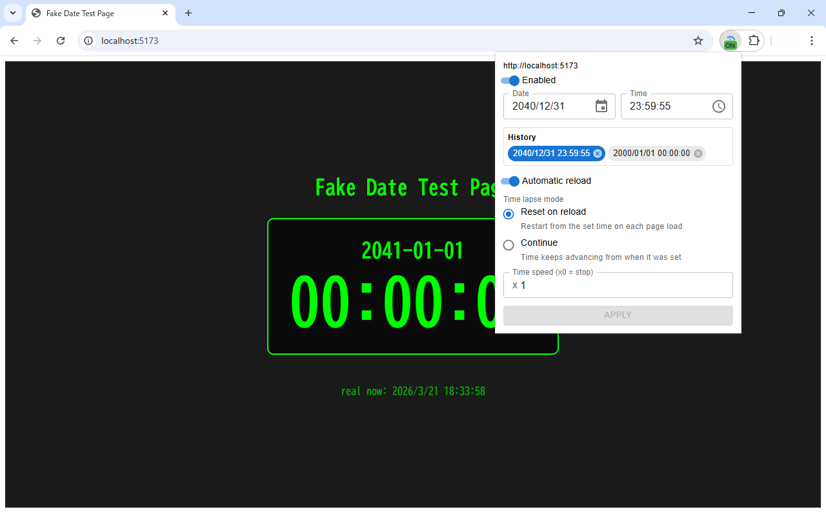This screenshot has width=826, height=516.
Task: Click the Date input field
Action: pyautogui.click(x=559, y=106)
